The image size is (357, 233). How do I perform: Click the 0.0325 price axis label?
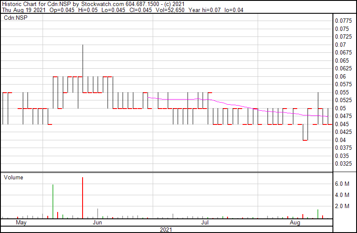coord(343,164)
